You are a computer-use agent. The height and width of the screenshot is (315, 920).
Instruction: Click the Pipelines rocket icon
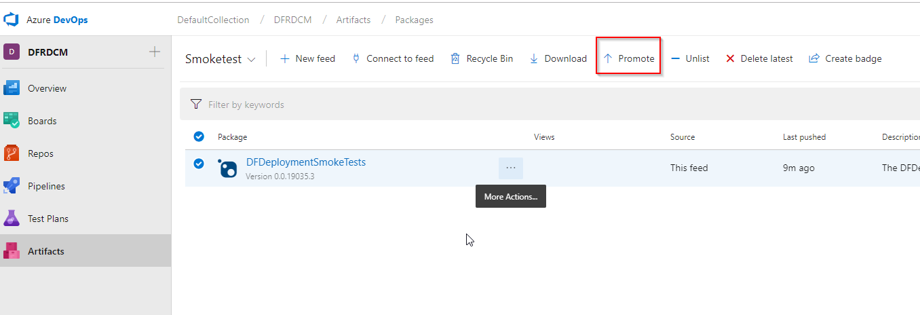[12, 186]
